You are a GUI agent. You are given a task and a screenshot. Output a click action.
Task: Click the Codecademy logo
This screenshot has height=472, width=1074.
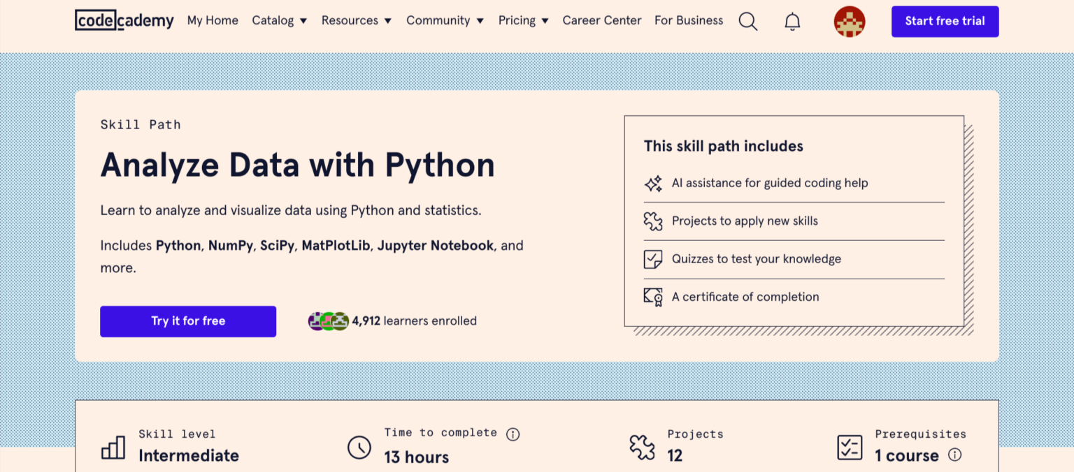[124, 20]
